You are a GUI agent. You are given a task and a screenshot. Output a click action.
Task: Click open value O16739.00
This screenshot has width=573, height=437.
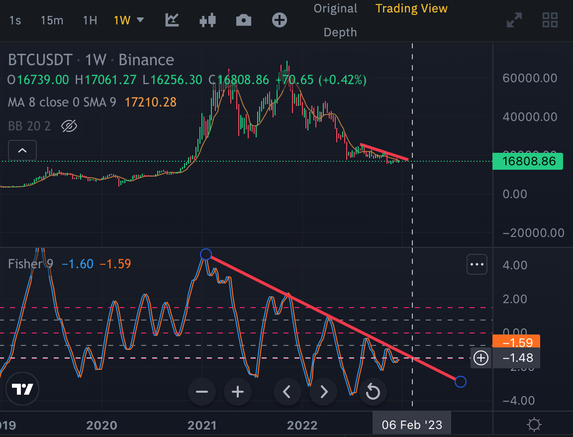tap(38, 80)
